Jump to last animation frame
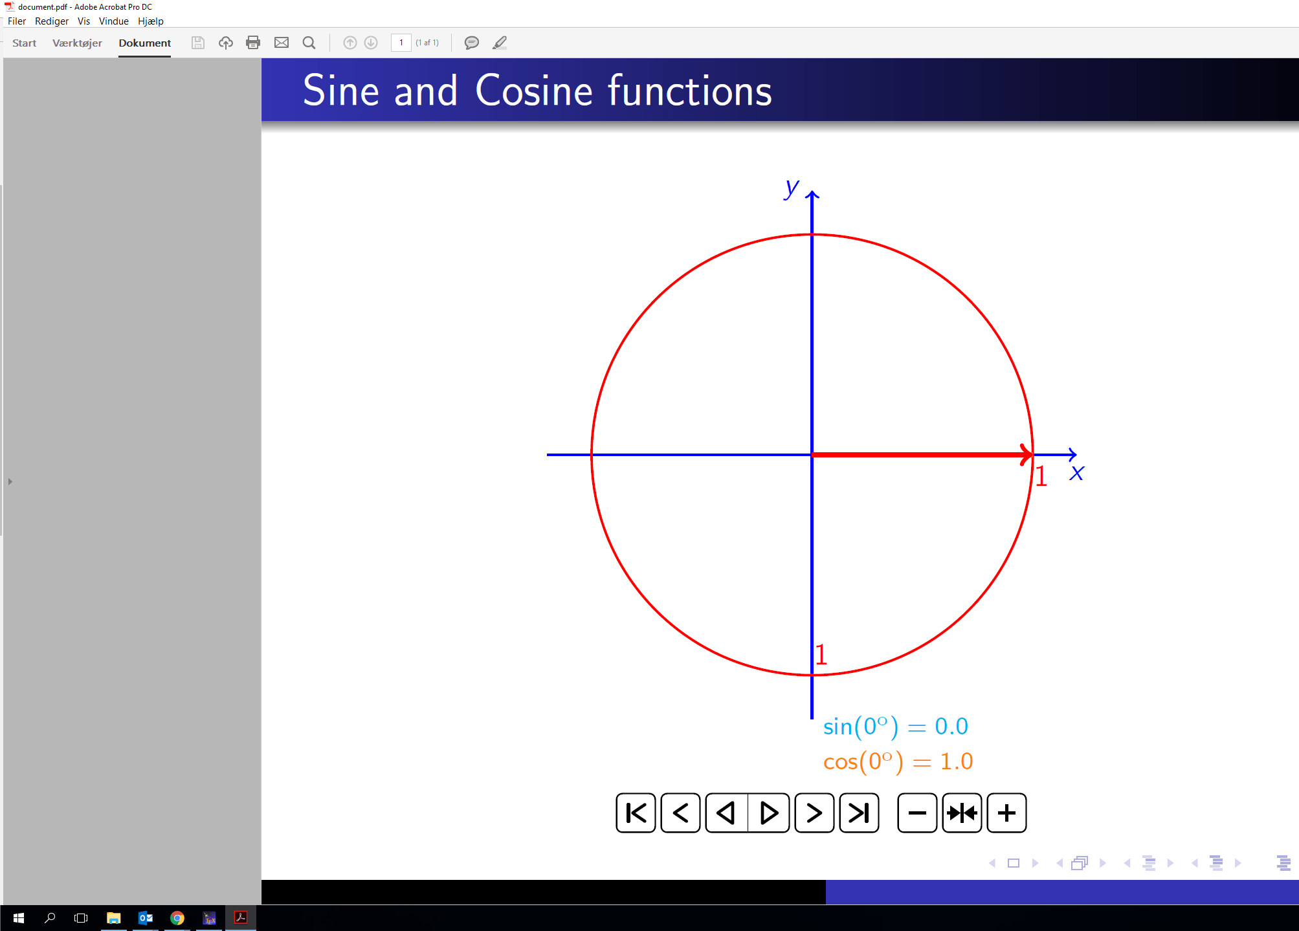 click(x=859, y=813)
